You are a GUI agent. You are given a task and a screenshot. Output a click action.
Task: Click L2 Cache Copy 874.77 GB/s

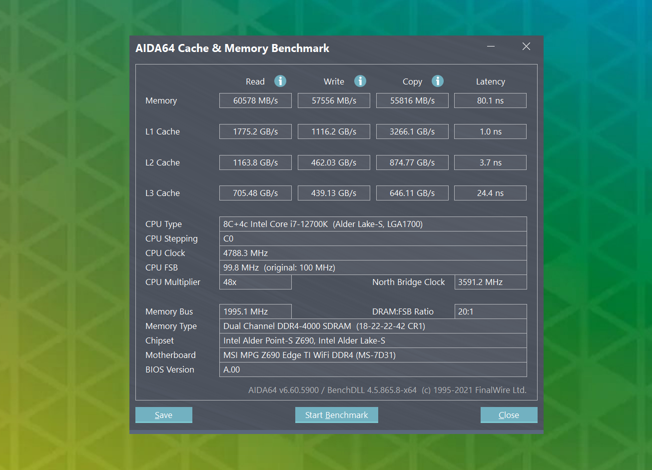pyautogui.click(x=412, y=162)
